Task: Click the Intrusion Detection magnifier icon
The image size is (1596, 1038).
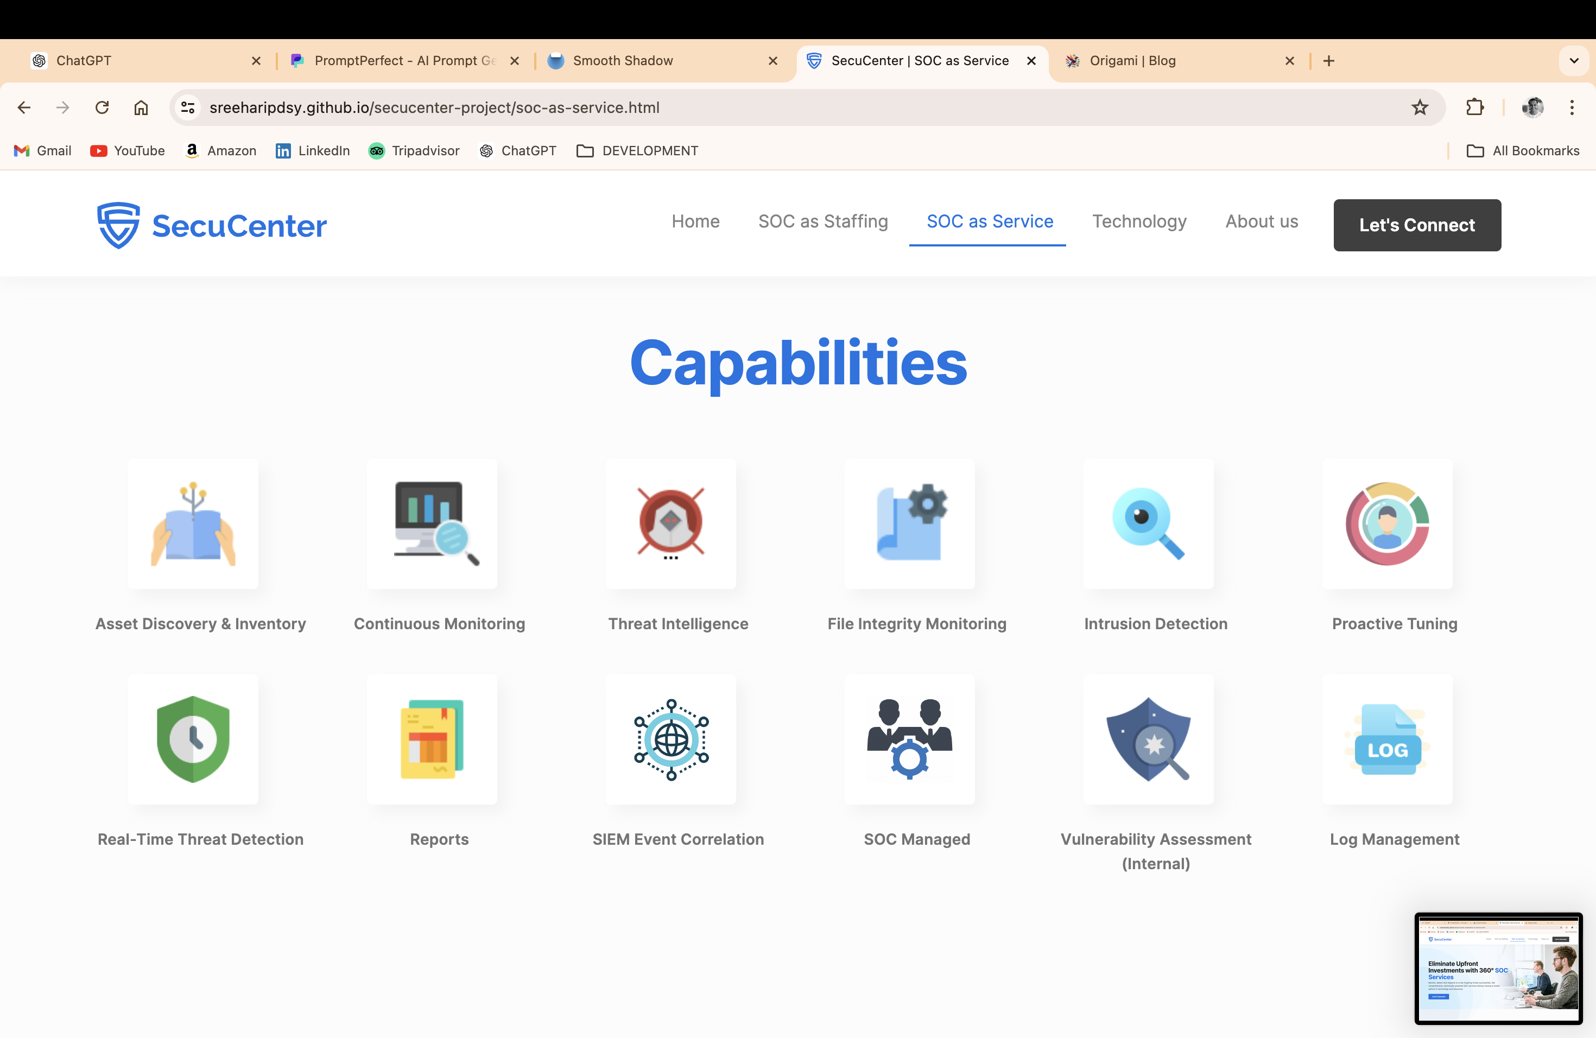Action: coord(1148,524)
